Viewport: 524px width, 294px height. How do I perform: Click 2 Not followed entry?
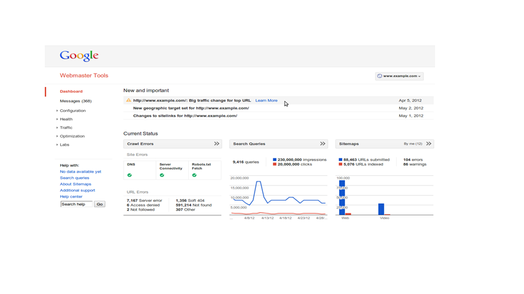[x=141, y=210]
